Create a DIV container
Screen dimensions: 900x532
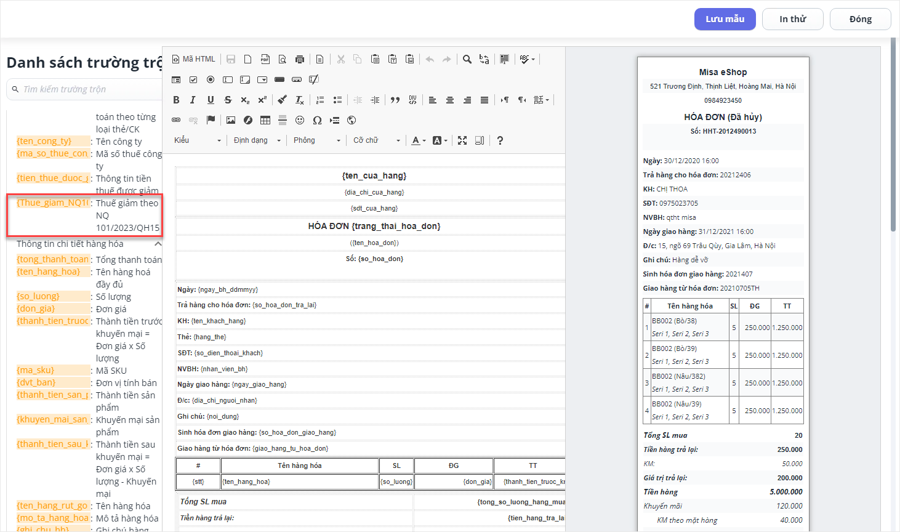point(412,100)
